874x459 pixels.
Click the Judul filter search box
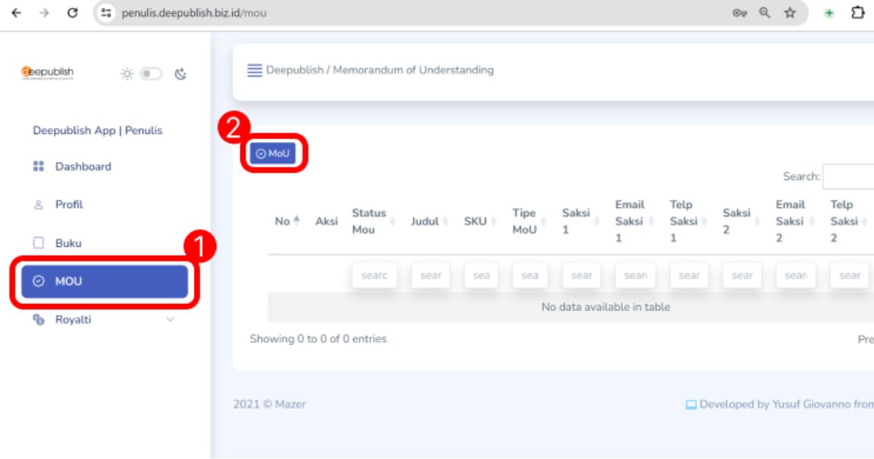(x=430, y=275)
